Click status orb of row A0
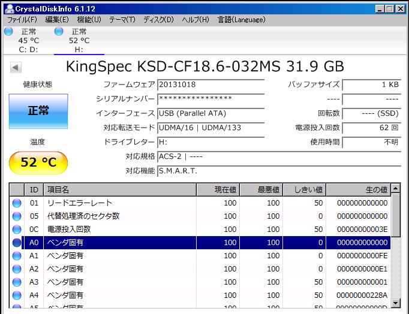 pyautogui.click(x=17, y=243)
